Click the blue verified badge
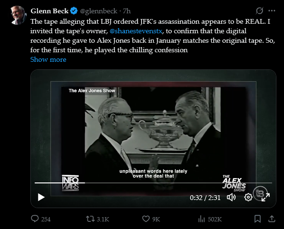Screen dimensions: 284x229 click(74, 11)
